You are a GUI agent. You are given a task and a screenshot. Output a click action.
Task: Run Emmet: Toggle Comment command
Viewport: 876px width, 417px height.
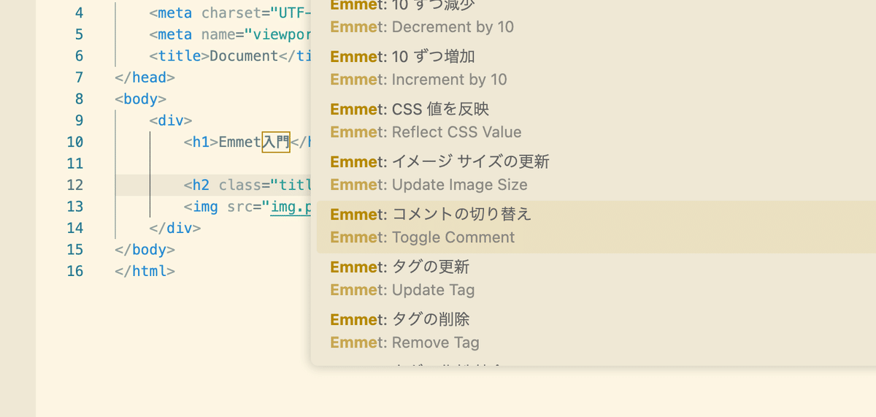click(596, 226)
